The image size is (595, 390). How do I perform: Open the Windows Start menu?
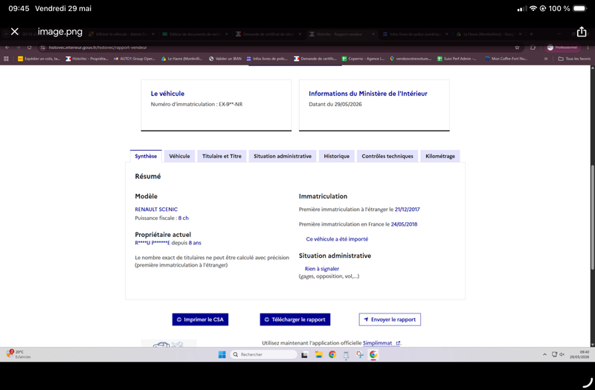[222, 354]
